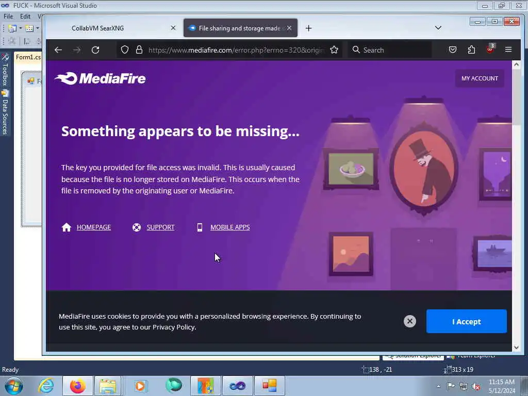Image resolution: width=528 pixels, height=396 pixels.
Task: Click the padlock site info icon
Action: click(139, 50)
